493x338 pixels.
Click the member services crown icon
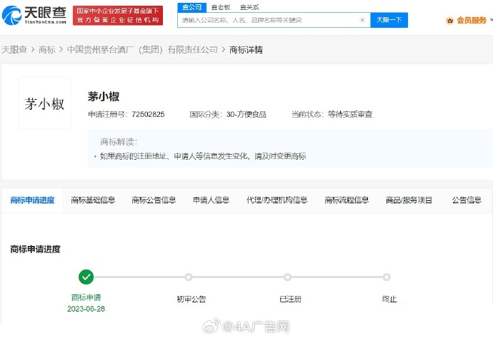point(450,21)
